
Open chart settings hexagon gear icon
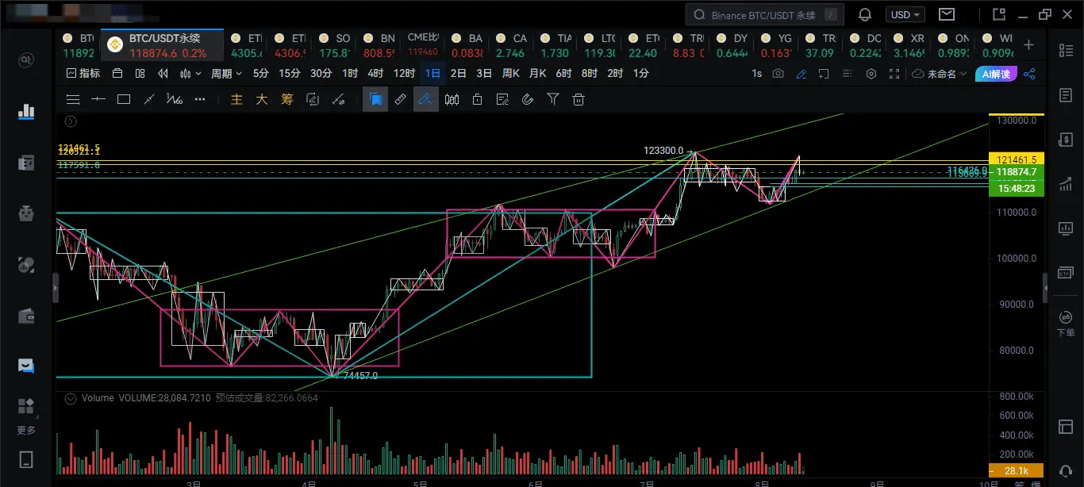tap(871, 73)
